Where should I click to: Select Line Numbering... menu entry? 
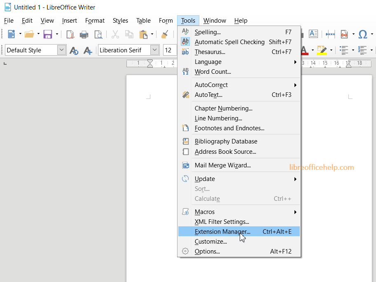pos(239,118)
